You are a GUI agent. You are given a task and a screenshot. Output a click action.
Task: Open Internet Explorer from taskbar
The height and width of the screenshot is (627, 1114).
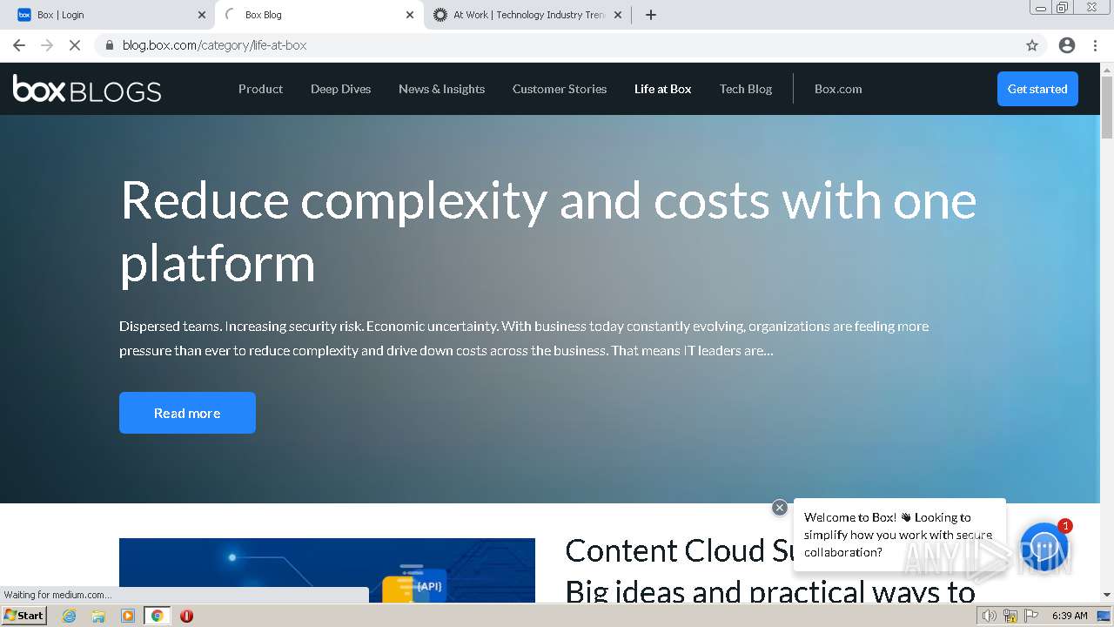point(69,616)
